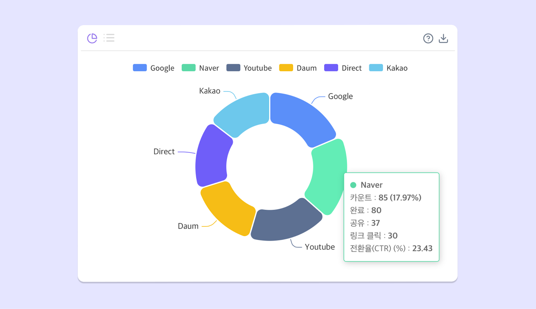The width and height of the screenshot is (536, 309).
Task: Click the tooltip line '카운트 : 85 (17.97%)'
Action: 386,198
